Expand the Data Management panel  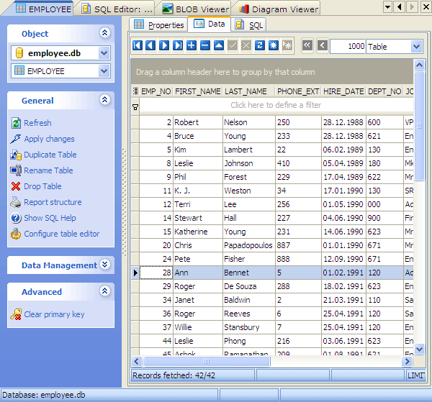tap(104, 265)
